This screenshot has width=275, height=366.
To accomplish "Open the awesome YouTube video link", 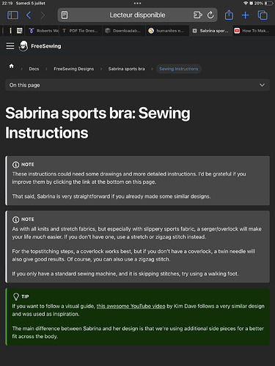I will coord(131,306).
